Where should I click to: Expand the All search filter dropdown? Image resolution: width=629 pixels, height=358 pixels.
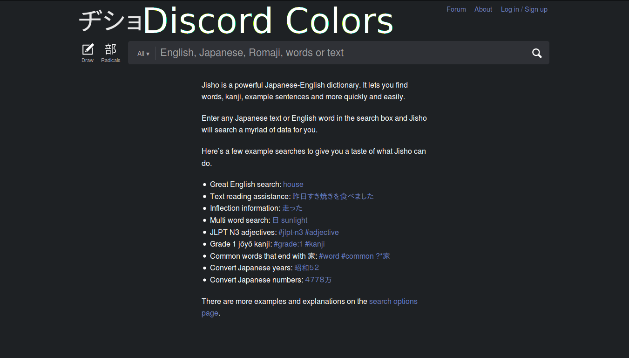click(x=143, y=54)
